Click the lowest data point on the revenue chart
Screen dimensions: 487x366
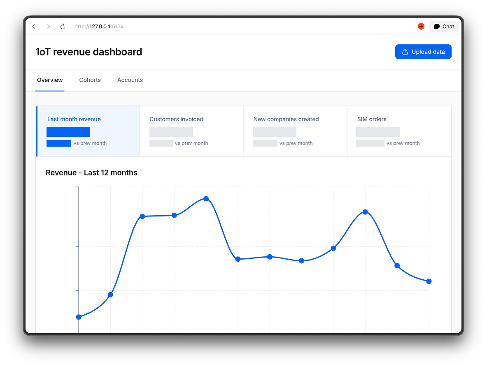(x=79, y=317)
